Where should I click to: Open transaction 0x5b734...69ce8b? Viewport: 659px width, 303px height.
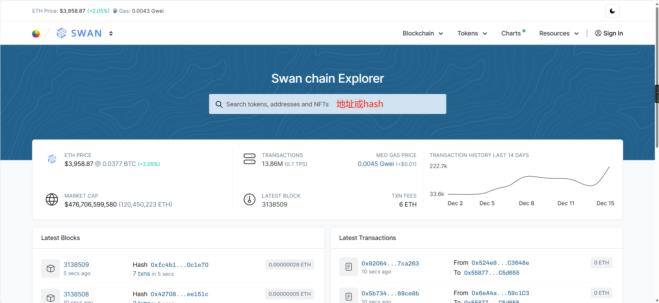point(390,293)
